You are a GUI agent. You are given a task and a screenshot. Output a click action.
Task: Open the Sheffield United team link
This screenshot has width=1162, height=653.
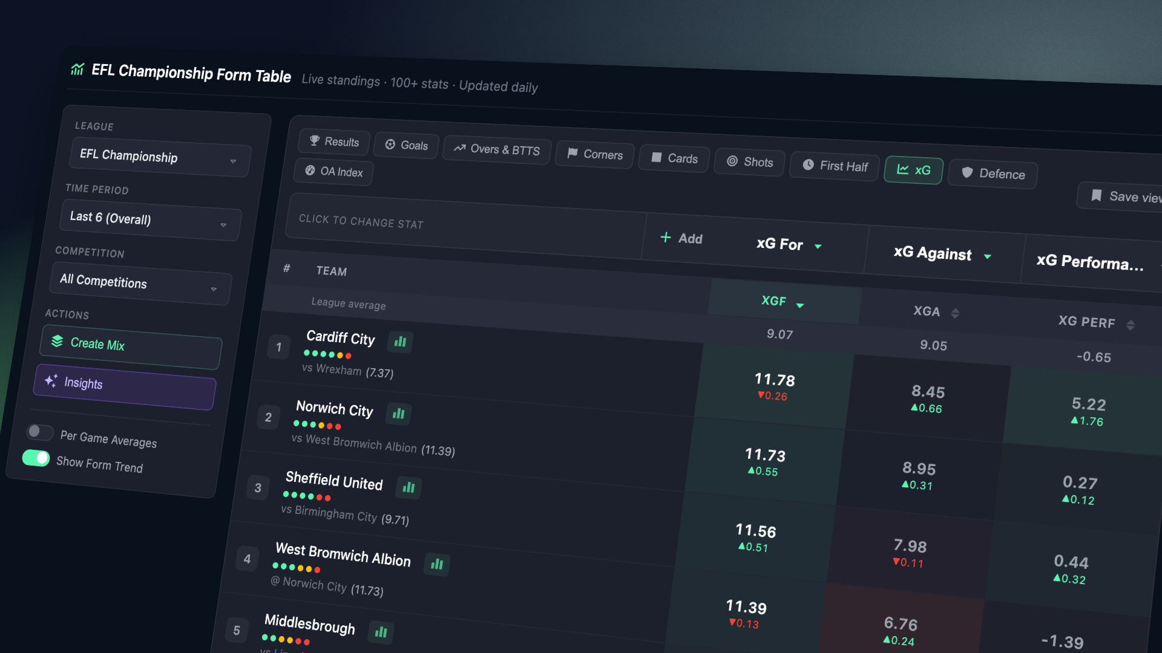tap(334, 481)
